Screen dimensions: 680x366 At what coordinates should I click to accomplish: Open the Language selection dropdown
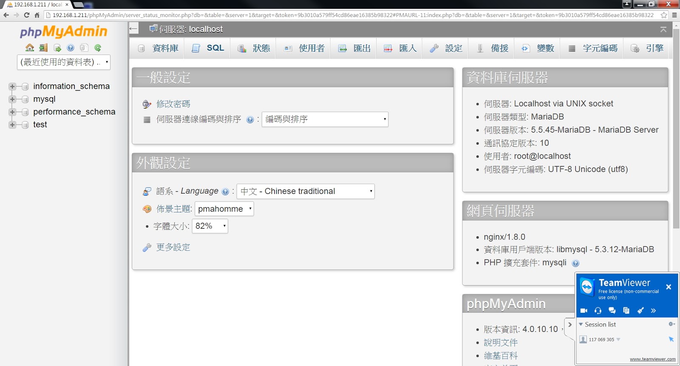(306, 192)
